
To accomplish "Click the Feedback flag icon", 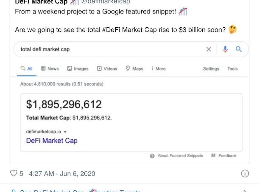I will pos(213,156).
